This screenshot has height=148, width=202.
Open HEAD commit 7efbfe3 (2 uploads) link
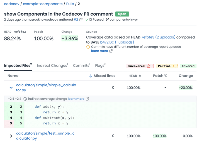tap(158, 37)
